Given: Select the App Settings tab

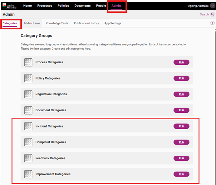Looking at the screenshot, I should coord(113,23).
